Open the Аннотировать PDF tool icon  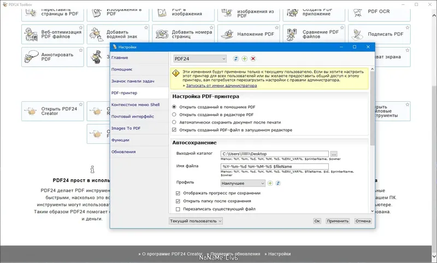coord(31,57)
